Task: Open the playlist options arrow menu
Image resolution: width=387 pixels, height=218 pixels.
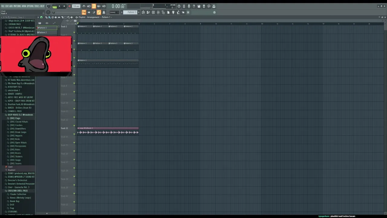Action: 38,17
